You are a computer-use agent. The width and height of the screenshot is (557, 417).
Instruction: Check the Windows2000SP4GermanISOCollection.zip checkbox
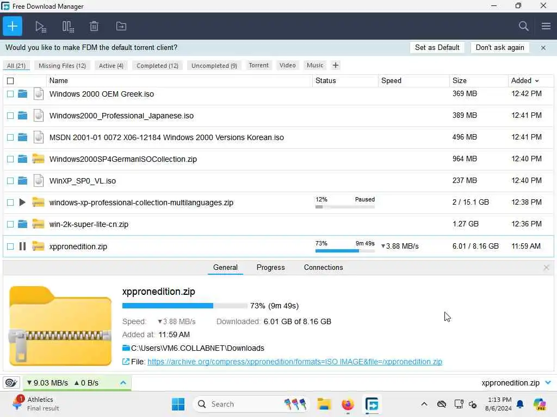(x=10, y=159)
